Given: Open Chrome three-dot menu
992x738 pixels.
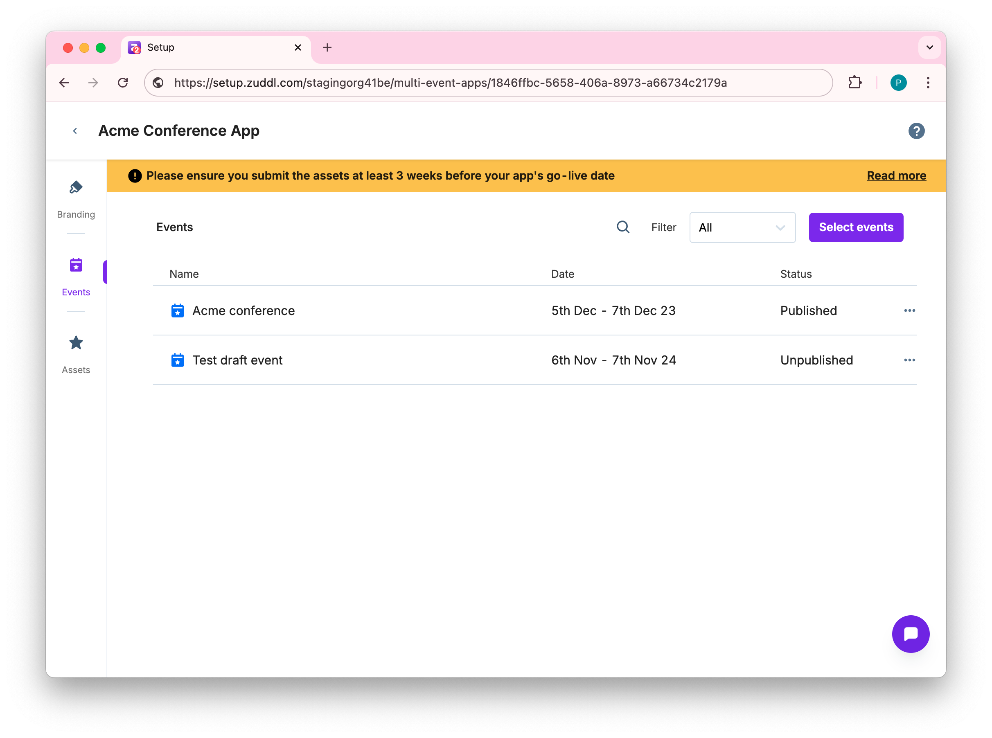Looking at the screenshot, I should (x=928, y=83).
